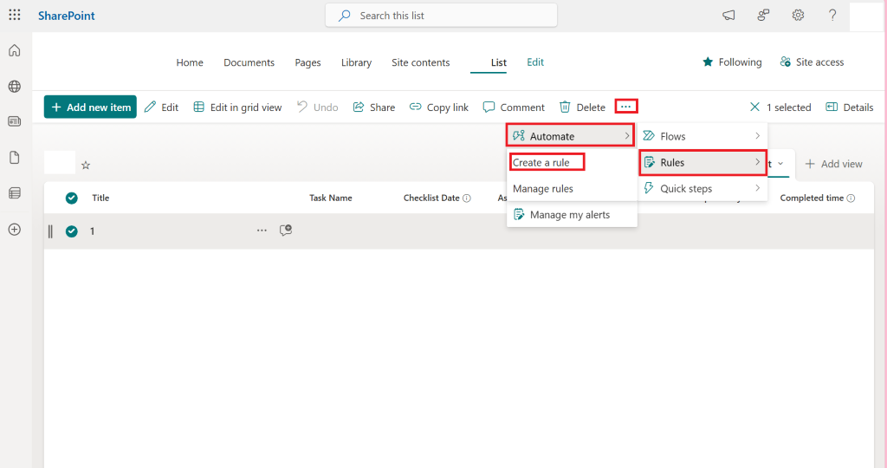Go to Home in left rail

[x=15, y=50]
